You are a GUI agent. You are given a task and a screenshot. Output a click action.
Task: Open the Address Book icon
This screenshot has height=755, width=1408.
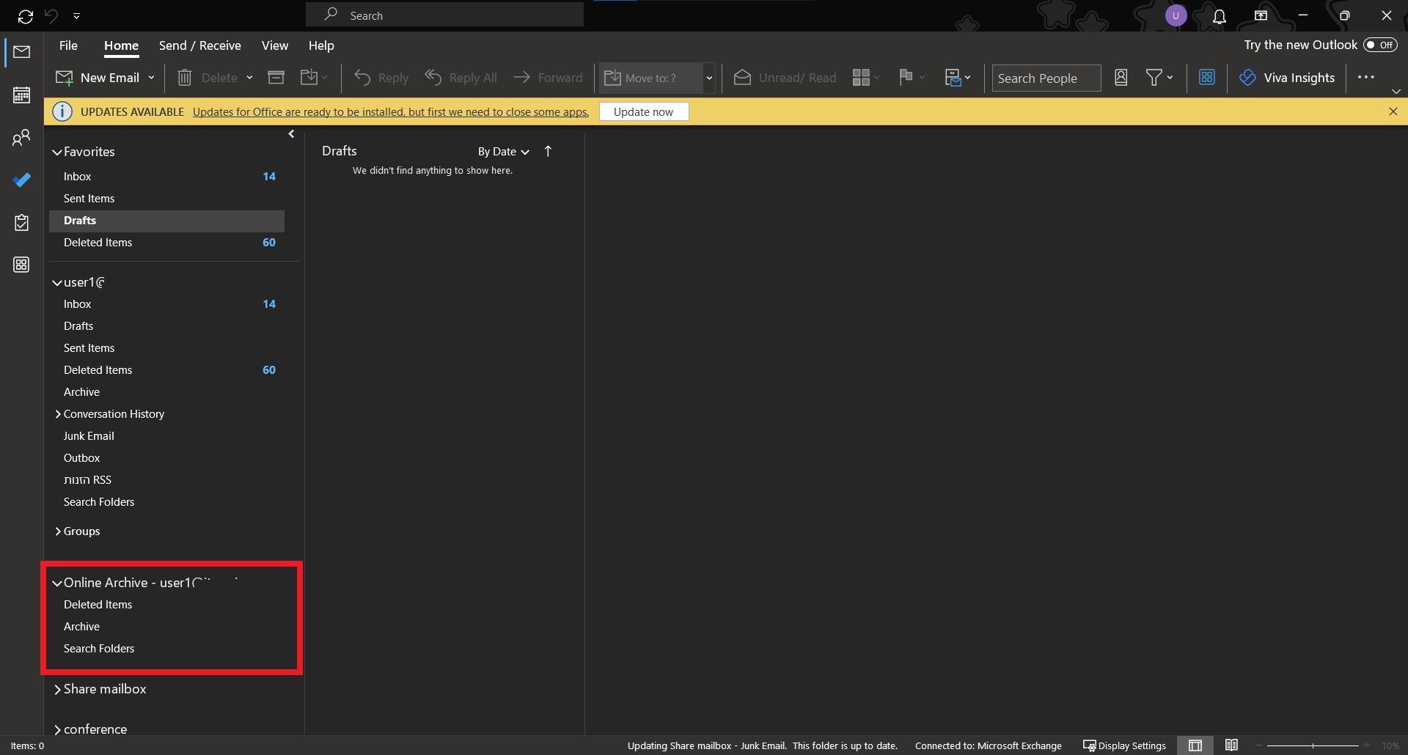[x=1121, y=78]
